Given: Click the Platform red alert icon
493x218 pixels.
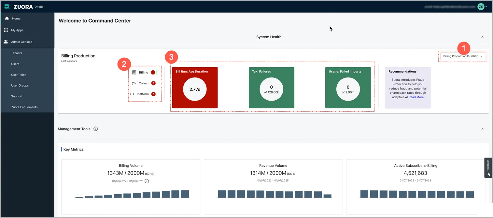Looking at the screenshot, I should [153, 94].
